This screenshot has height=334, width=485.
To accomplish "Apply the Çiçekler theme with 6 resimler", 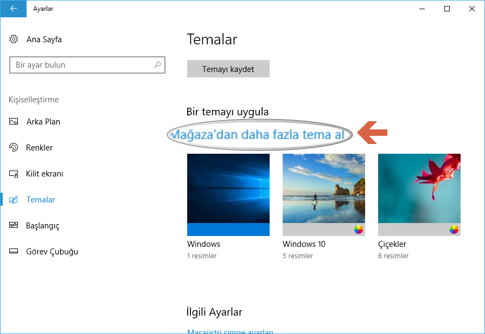I will pyautogui.click(x=419, y=195).
